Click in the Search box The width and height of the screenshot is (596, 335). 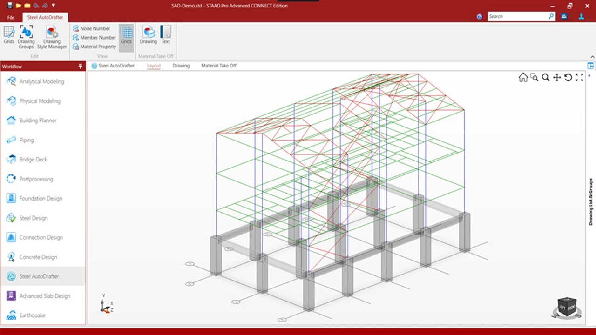coord(517,16)
